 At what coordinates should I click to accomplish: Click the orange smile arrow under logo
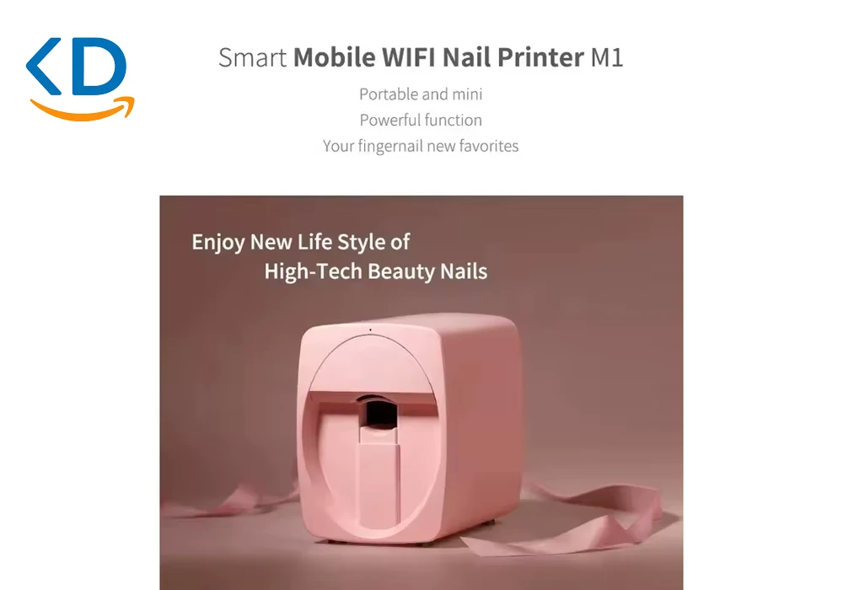pyautogui.click(x=83, y=109)
